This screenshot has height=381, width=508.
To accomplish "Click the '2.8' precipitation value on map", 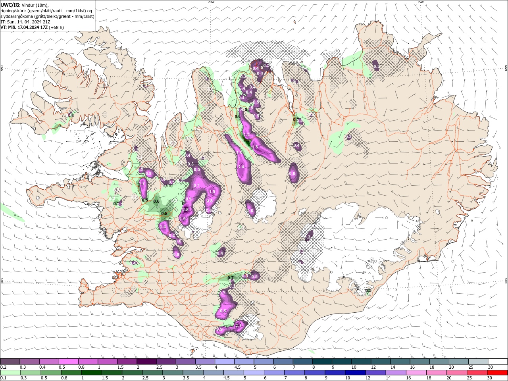I will 185,210.
